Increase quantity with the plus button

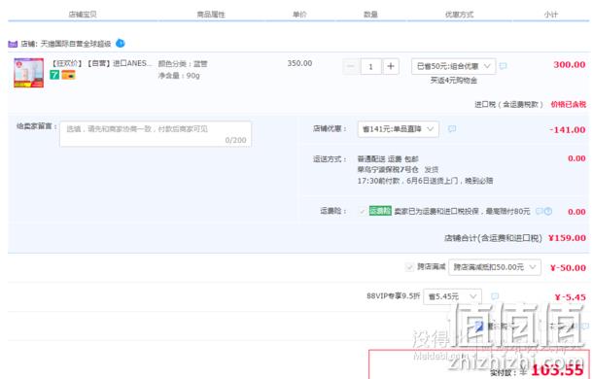pyautogui.click(x=391, y=67)
